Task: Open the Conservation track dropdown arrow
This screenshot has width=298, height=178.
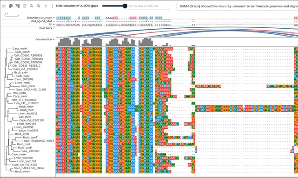Action: pyautogui.click(x=54, y=39)
